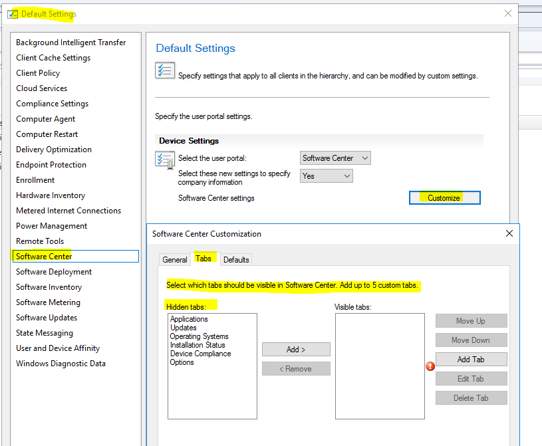The image size is (542, 446).
Task: Select Software Center in the settings list
Action: [x=76, y=257]
